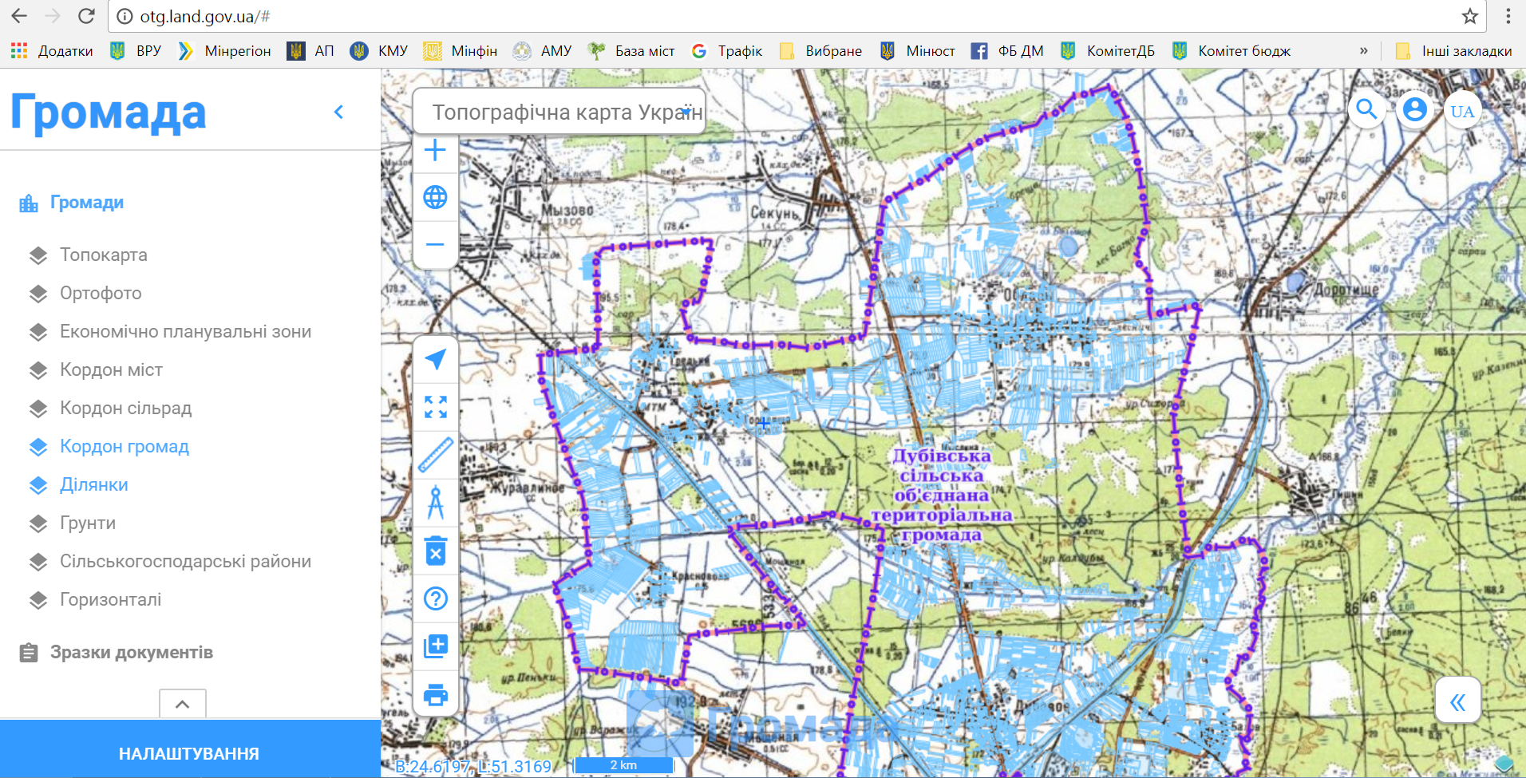Click the globe full-extent icon
The height and width of the screenshot is (778, 1526).
click(435, 197)
